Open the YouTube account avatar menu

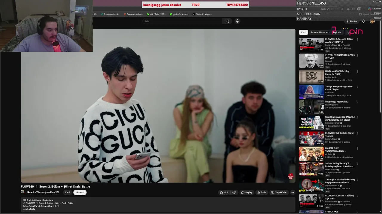pyautogui.click(x=372, y=21)
